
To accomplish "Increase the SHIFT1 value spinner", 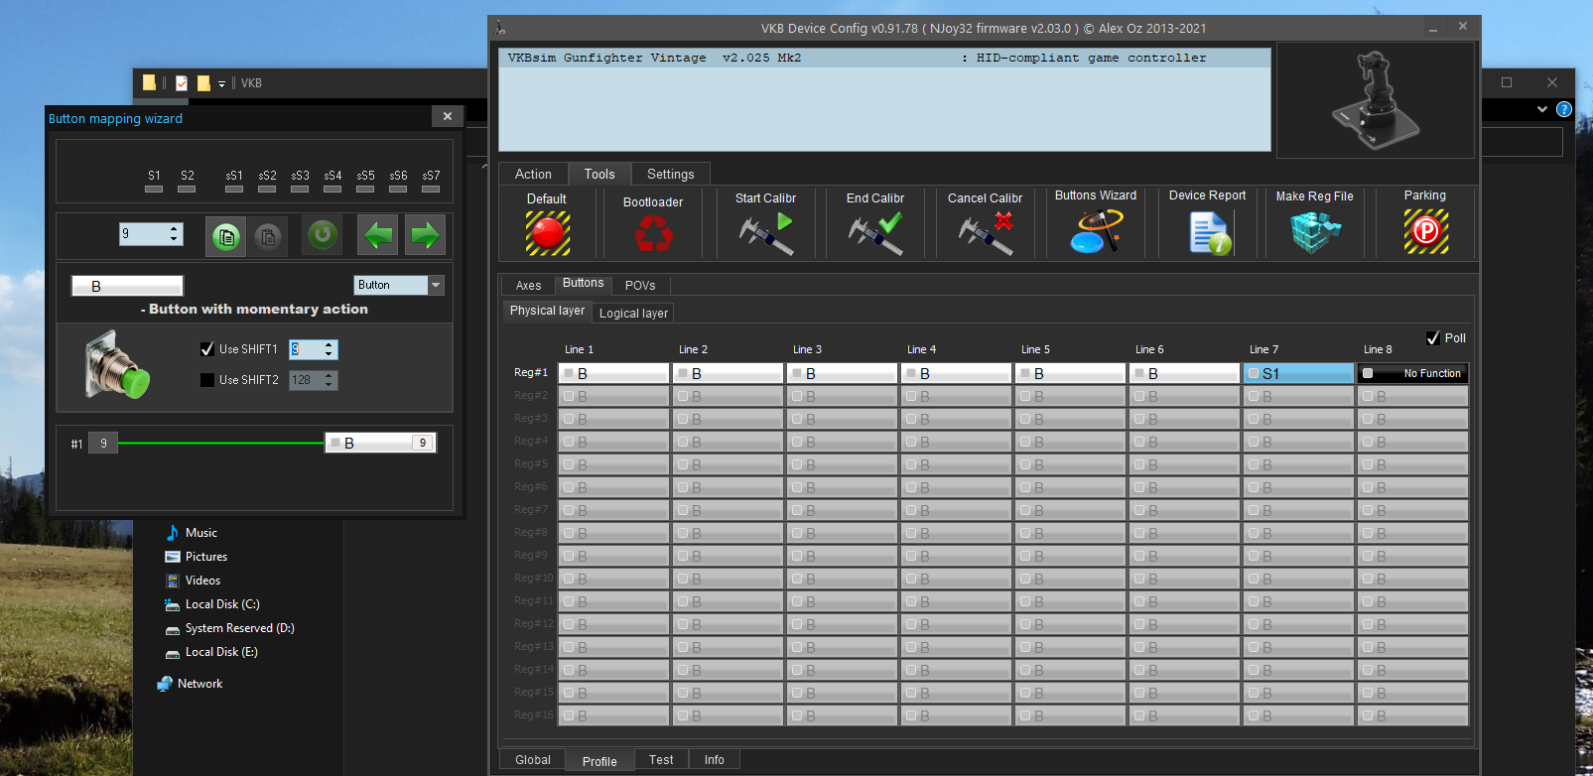I will pyautogui.click(x=330, y=345).
